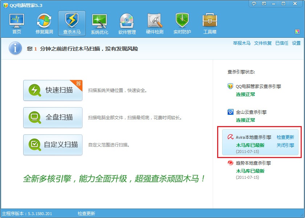The width and height of the screenshot is (305, 218).
Task: Start 全盘扫描 full disk scan
Action: [x=53, y=117]
